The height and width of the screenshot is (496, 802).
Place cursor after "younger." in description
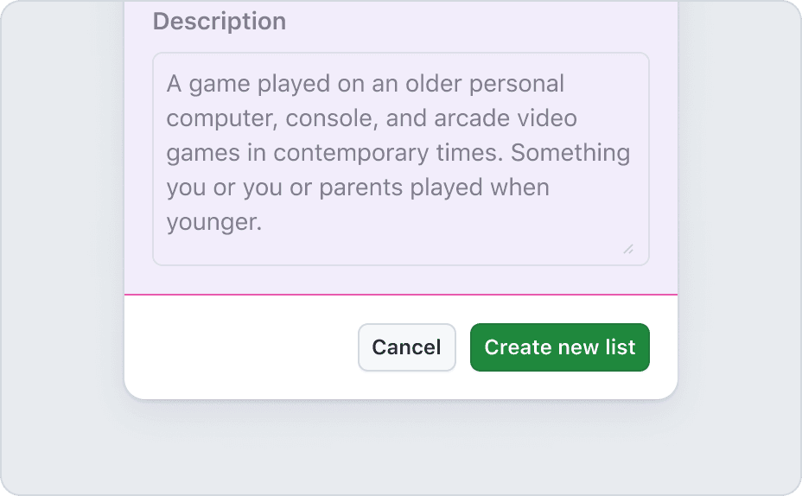click(x=263, y=222)
